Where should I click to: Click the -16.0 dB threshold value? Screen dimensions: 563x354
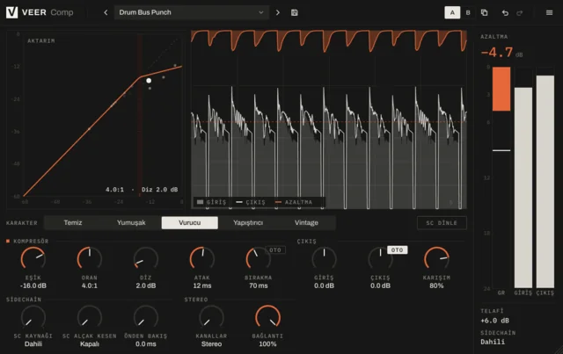pos(33,285)
